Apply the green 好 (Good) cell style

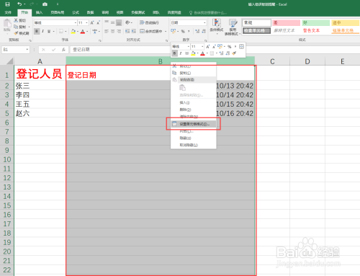[315, 23]
